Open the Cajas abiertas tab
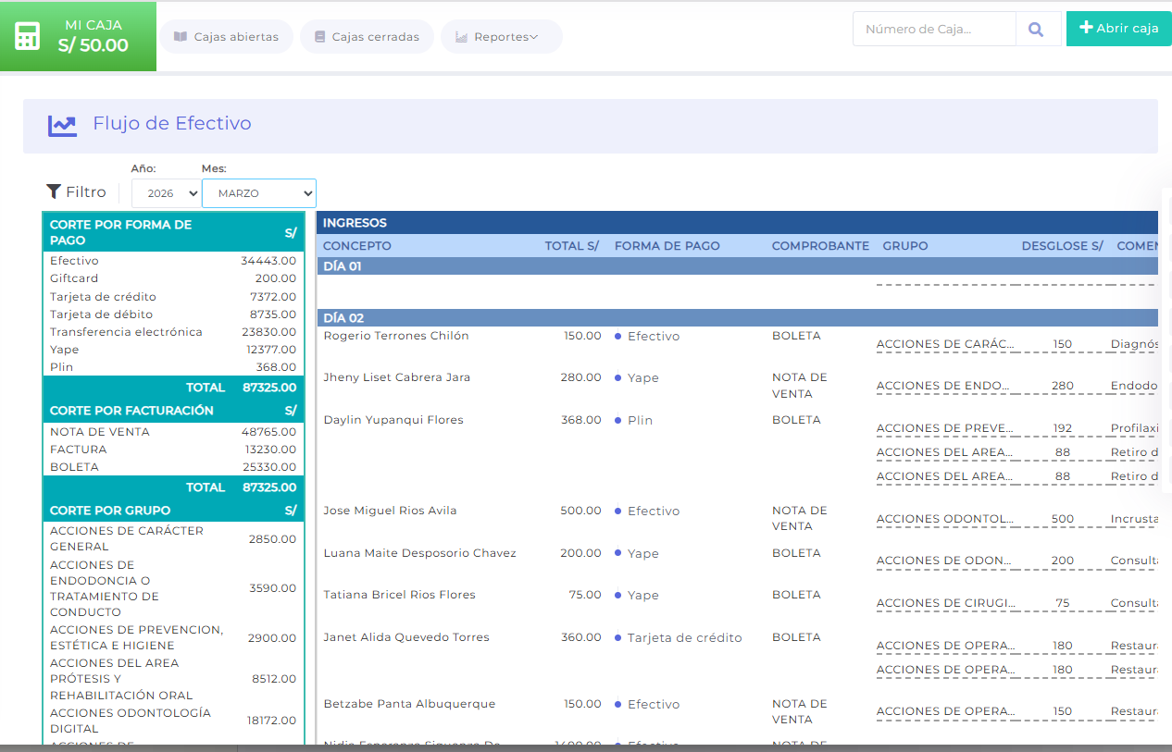Viewport: 1172px width, 752px height. pos(227,37)
